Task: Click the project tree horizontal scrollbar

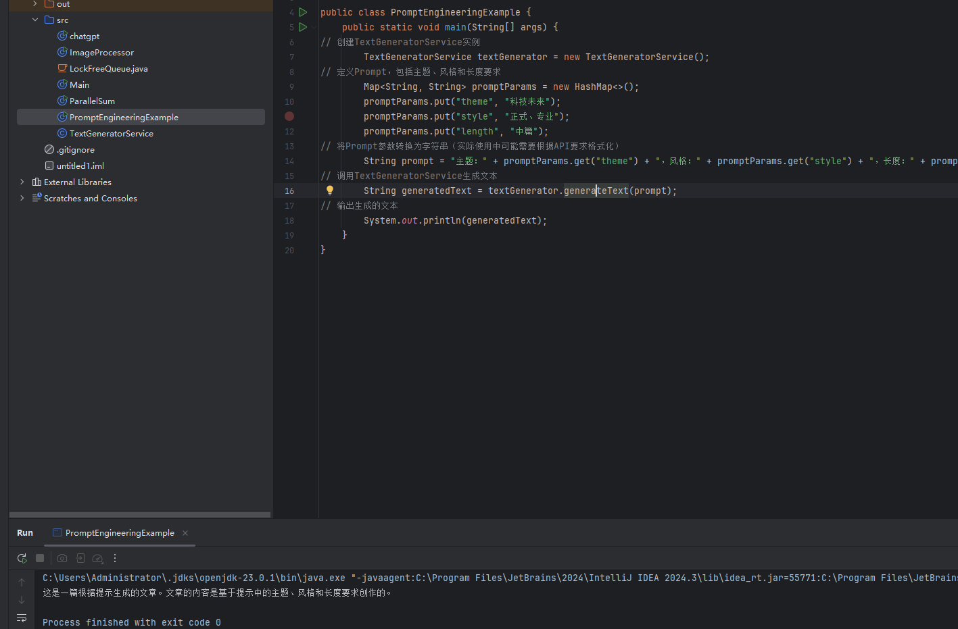Action: (x=140, y=515)
